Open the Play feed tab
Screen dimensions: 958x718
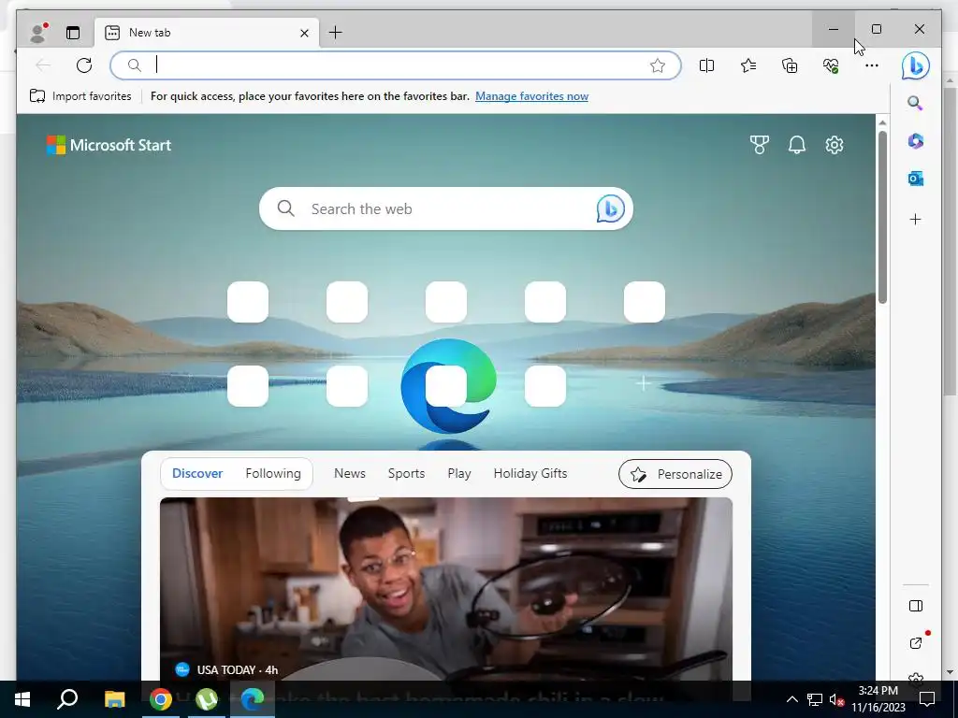pyautogui.click(x=459, y=473)
